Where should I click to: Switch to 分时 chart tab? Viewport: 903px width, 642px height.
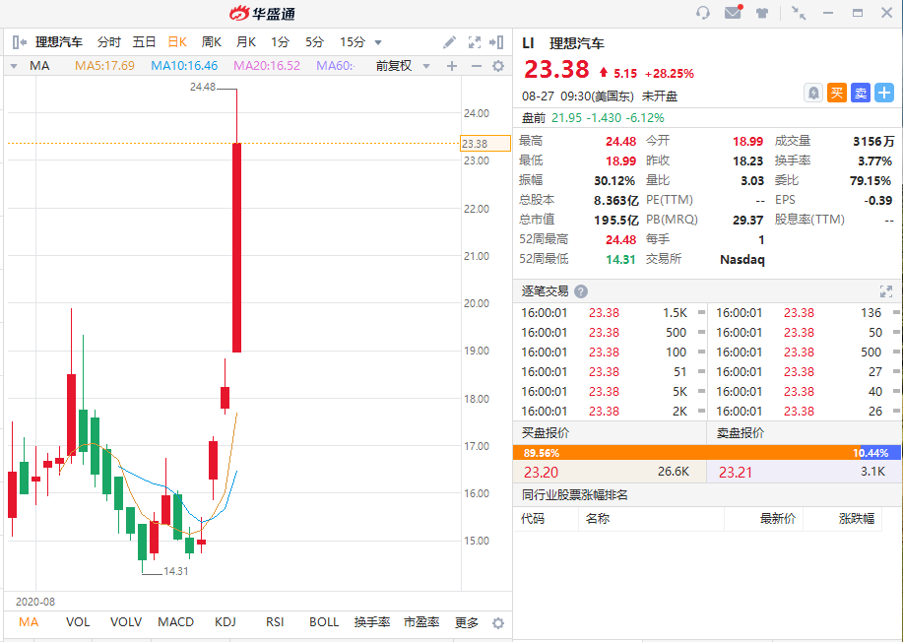pyautogui.click(x=109, y=42)
